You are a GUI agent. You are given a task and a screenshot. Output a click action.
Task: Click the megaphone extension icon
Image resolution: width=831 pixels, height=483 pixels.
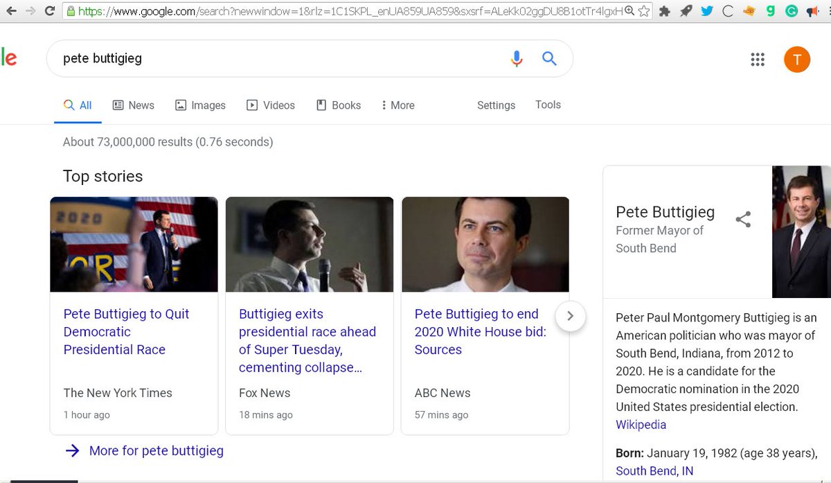(812, 11)
